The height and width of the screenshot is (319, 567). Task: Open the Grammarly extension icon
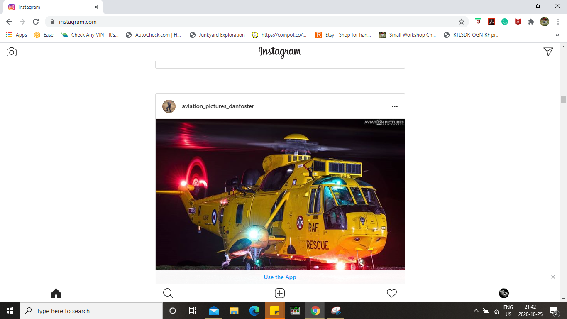(x=505, y=22)
